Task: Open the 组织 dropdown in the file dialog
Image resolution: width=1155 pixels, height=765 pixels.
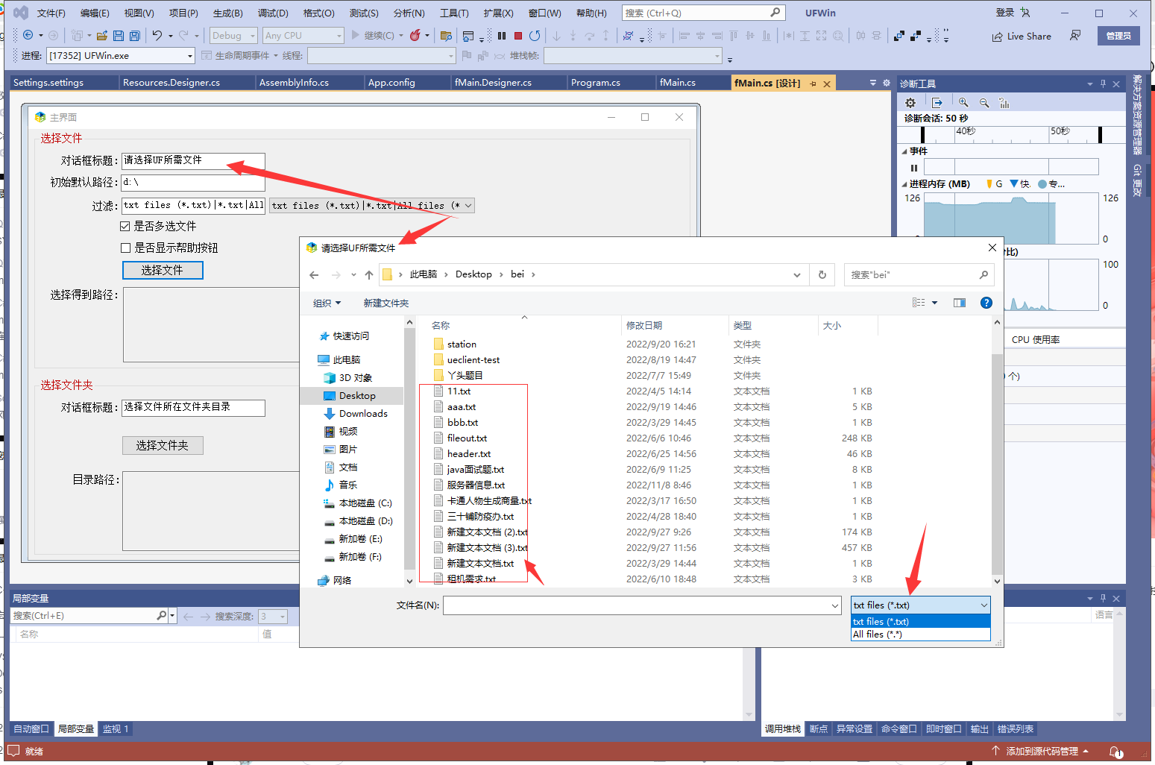Action: point(327,303)
